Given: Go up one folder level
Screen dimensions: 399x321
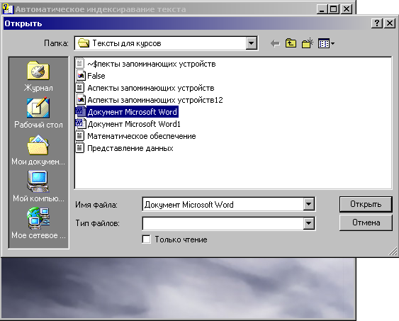Looking at the screenshot, I should pyautogui.click(x=291, y=43).
